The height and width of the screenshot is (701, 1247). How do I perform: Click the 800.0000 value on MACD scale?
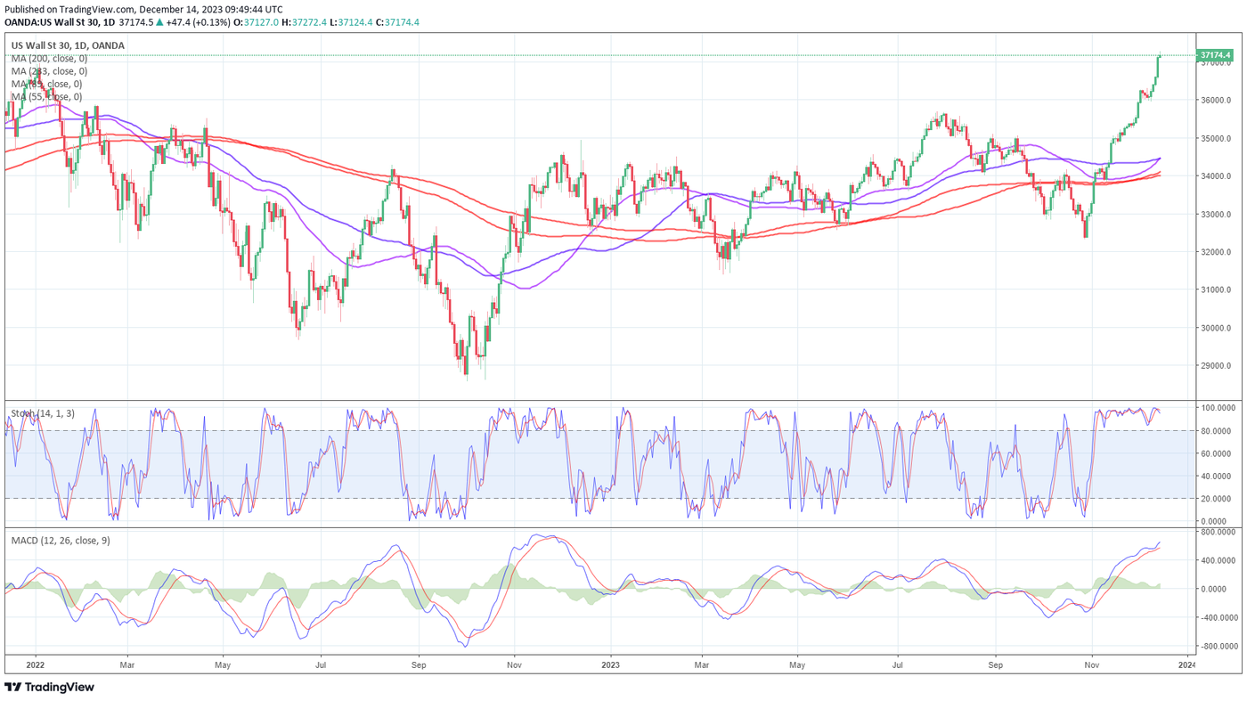(1218, 532)
